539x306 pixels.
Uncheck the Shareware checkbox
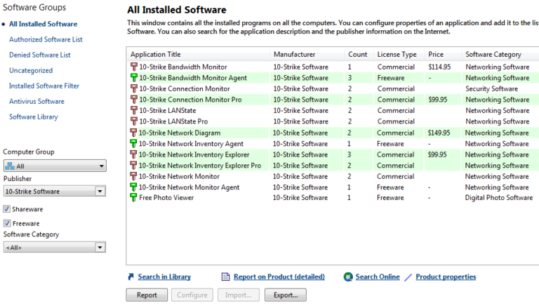(7, 209)
